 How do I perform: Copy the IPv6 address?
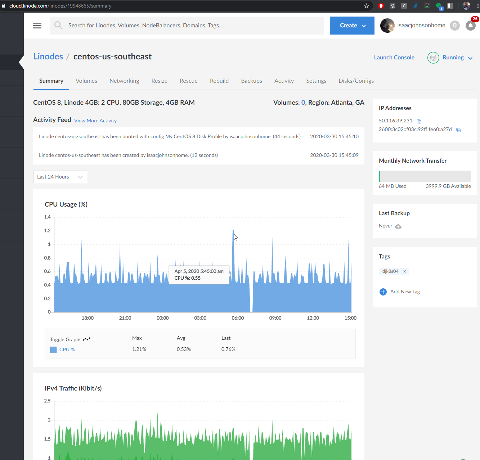point(458,130)
